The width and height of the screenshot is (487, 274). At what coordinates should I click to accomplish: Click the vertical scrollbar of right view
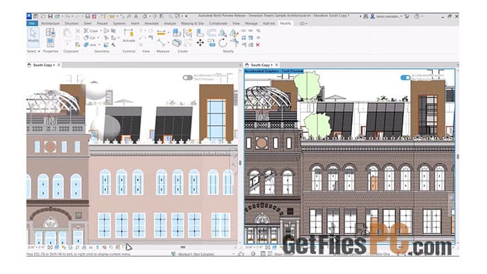(458, 156)
